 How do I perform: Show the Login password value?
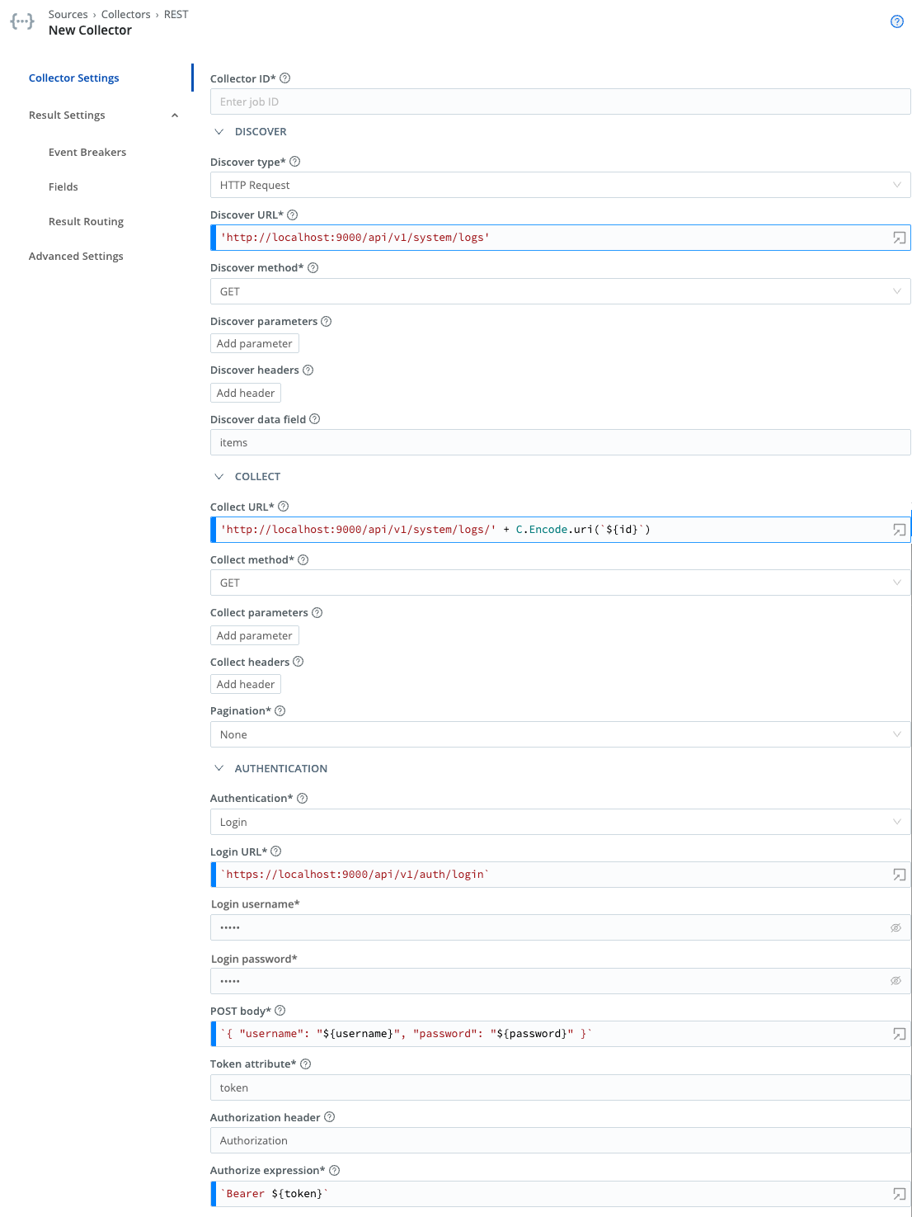point(896,981)
